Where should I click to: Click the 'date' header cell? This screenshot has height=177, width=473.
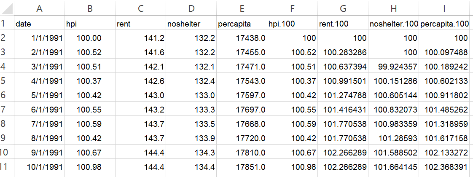tap(39, 24)
